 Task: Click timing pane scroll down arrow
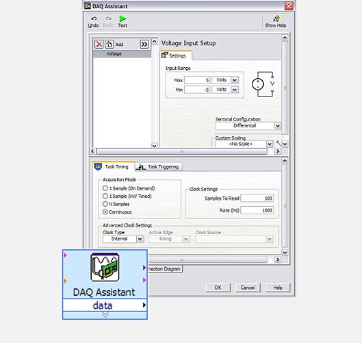285,253
